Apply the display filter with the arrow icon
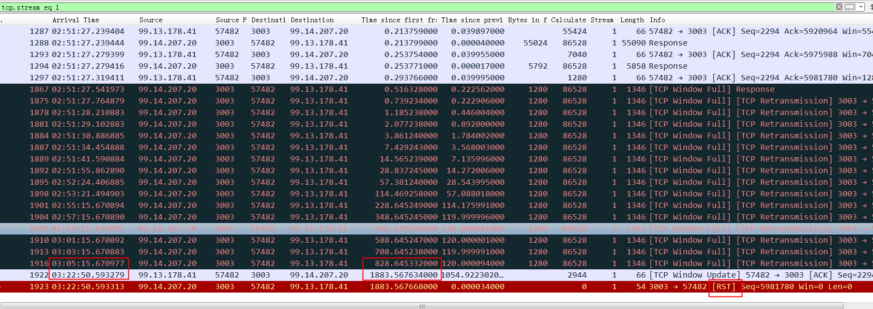Screen dimensions: 873x309 coord(850,7)
